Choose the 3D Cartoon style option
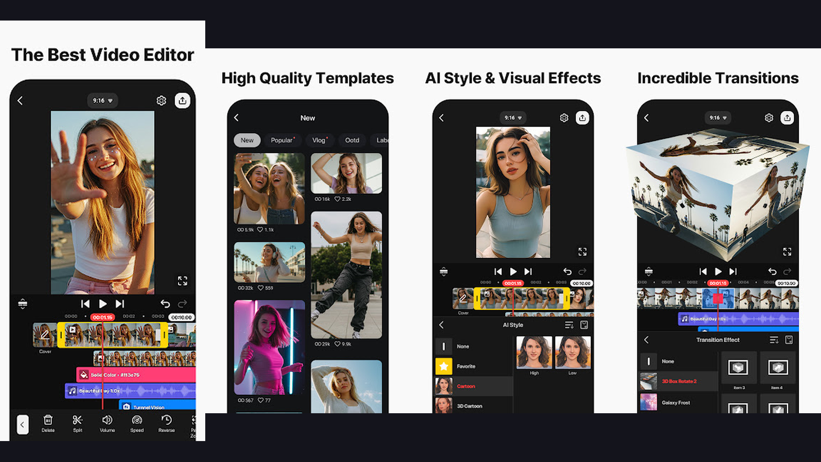The height and width of the screenshot is (462, 821). click(x=469, y=406)
